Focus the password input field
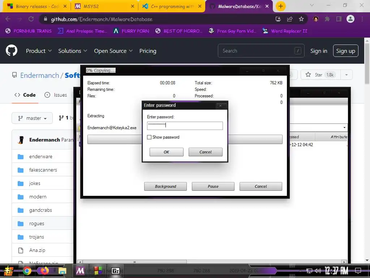This screenshot has width=370, height=278. click(185, 126)
